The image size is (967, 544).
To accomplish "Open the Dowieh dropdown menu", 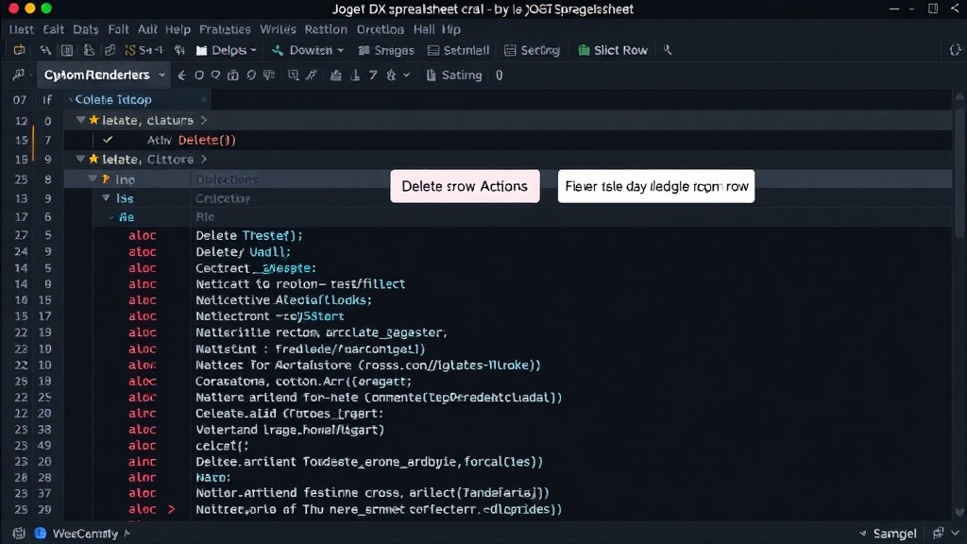I will click(x=307, y=51).
